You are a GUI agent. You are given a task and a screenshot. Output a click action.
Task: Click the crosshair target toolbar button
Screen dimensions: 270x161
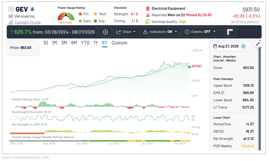pos(105,32)
